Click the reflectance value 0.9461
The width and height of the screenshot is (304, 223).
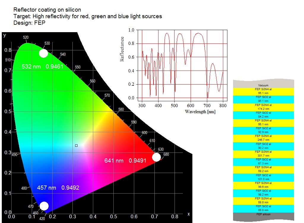55,66
